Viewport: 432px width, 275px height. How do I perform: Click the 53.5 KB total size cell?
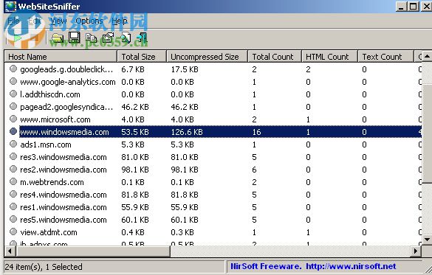(x=135, y=132)
